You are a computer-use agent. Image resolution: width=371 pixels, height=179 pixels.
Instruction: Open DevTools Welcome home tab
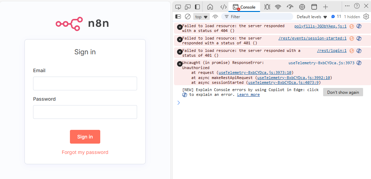(x=210, y=7)
